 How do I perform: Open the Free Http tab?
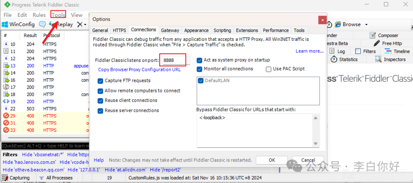click(x=388, y=43)
